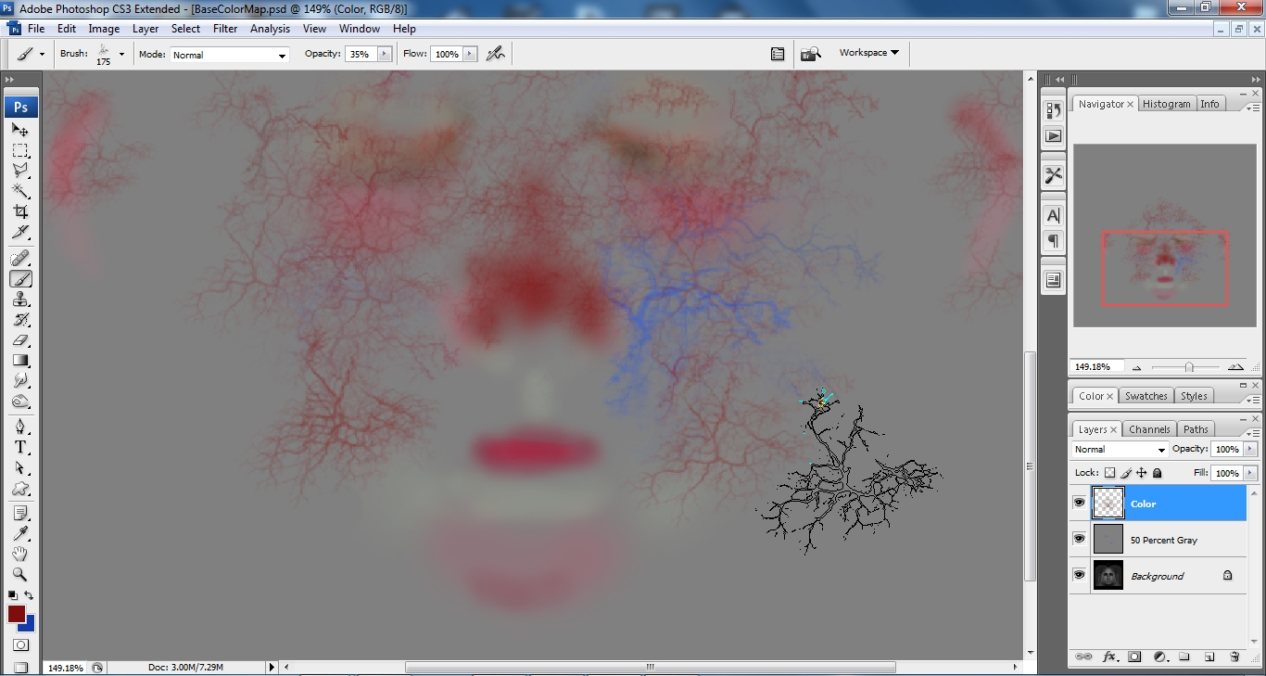Toggle lock transparent pixels
Viewport: 1266px width, 676px height.
click(1109, 473)
